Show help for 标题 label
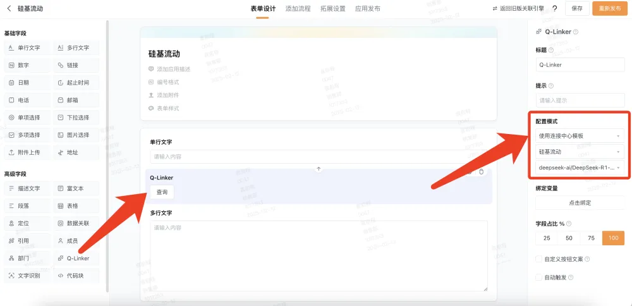Screen dimensions: 632x306 coord(551,50)
